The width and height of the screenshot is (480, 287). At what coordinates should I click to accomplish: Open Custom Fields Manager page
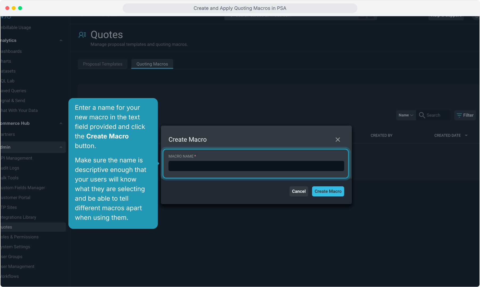point(23,188)
